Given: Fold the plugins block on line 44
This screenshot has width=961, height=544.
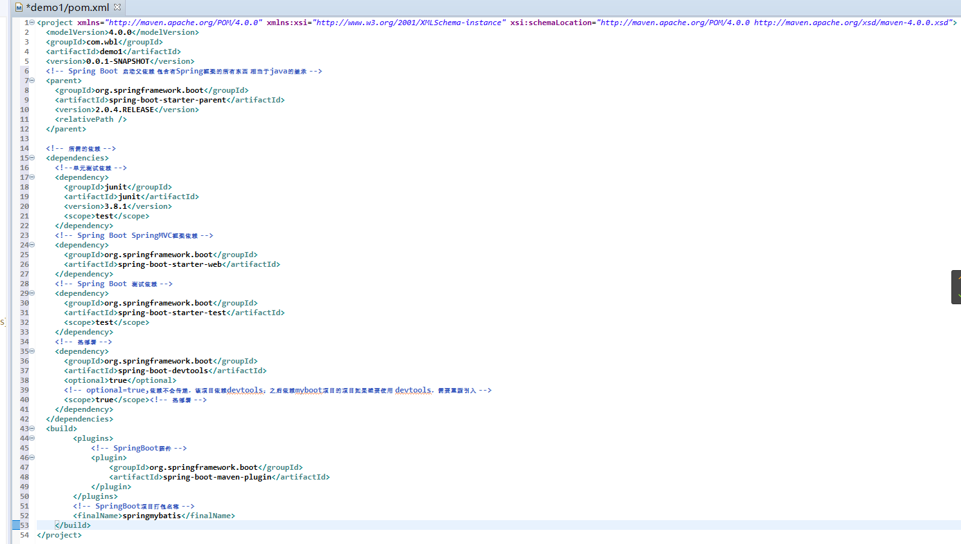Looking at the screenshot, I should click(x=32, y=438).
